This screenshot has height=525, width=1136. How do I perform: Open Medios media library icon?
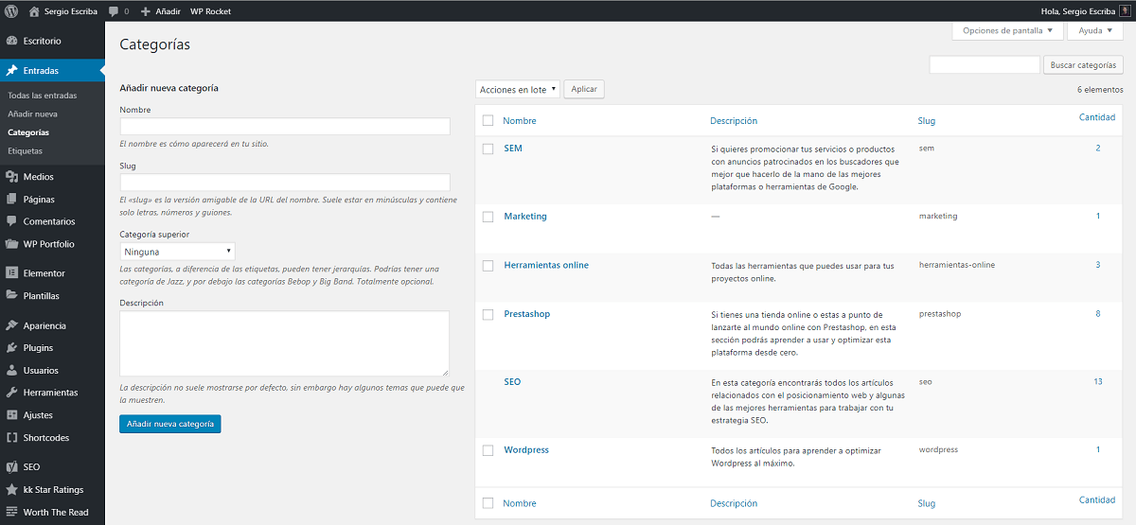click(x=11, y=177)
